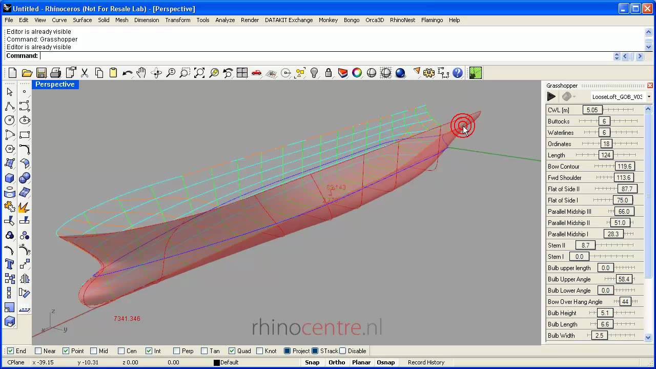Click the Lock padlock icon in toolbar

tap(329, 73)
